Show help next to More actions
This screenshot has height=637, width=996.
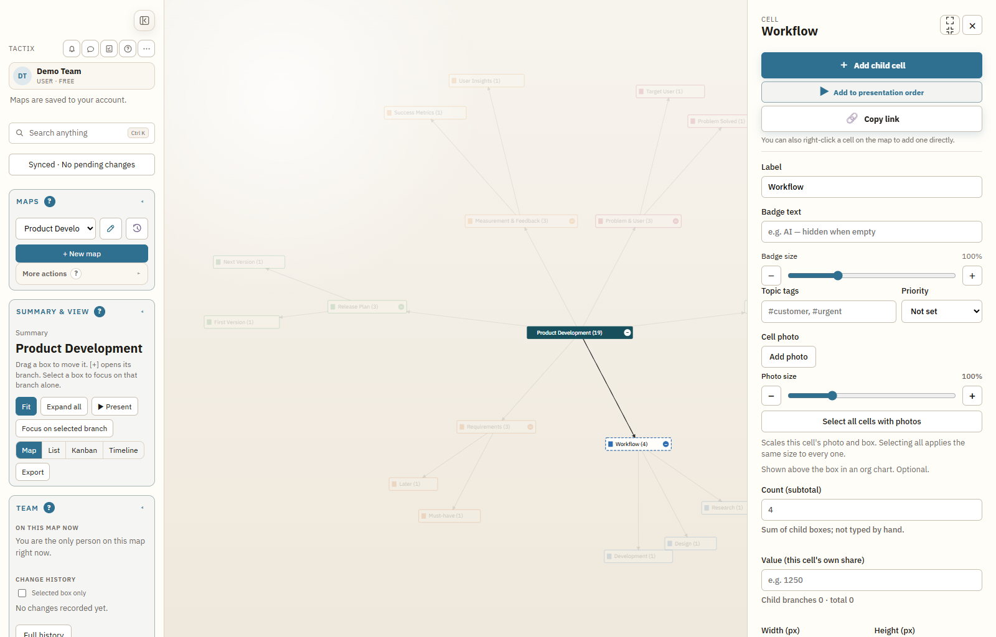coord(76,274)
